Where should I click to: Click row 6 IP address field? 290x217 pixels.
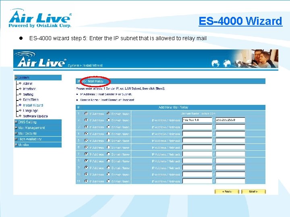click(x=197, y=147)
